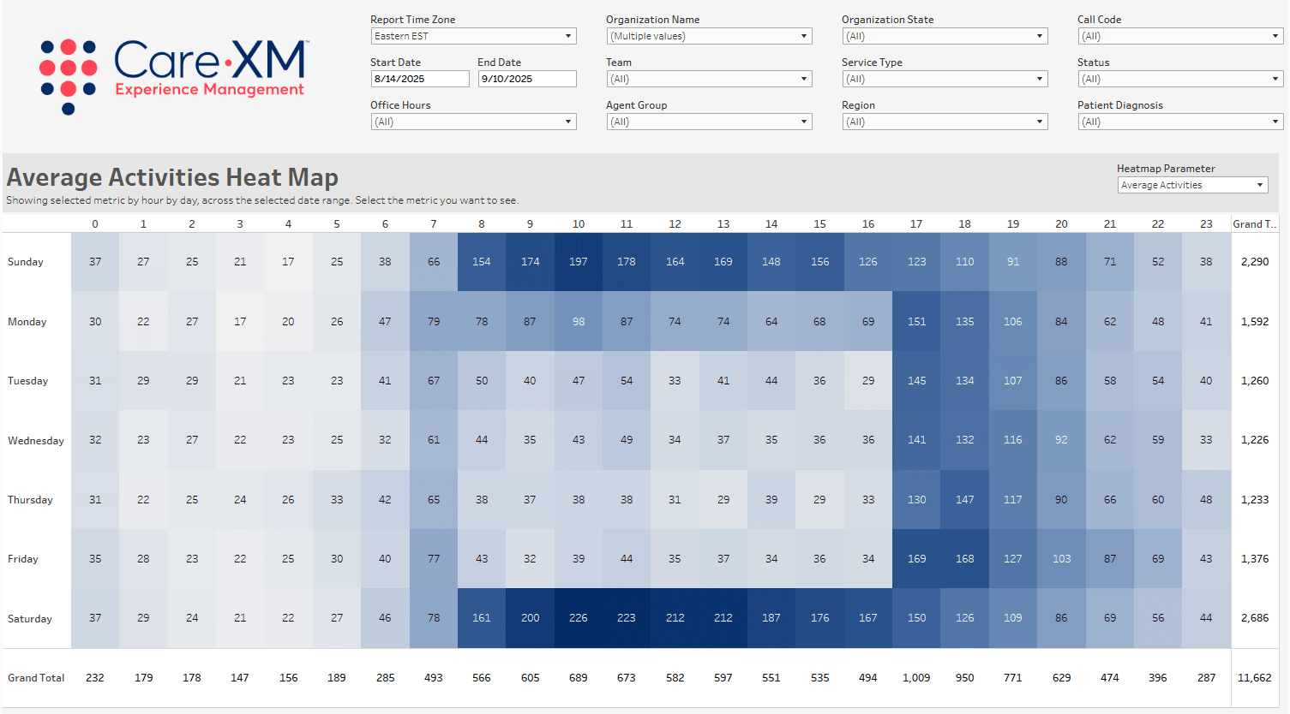The width and height of the screenshot is (1290, 714).
Task: Click the Agent Group dropdown arrow
Action: [804, 122]
